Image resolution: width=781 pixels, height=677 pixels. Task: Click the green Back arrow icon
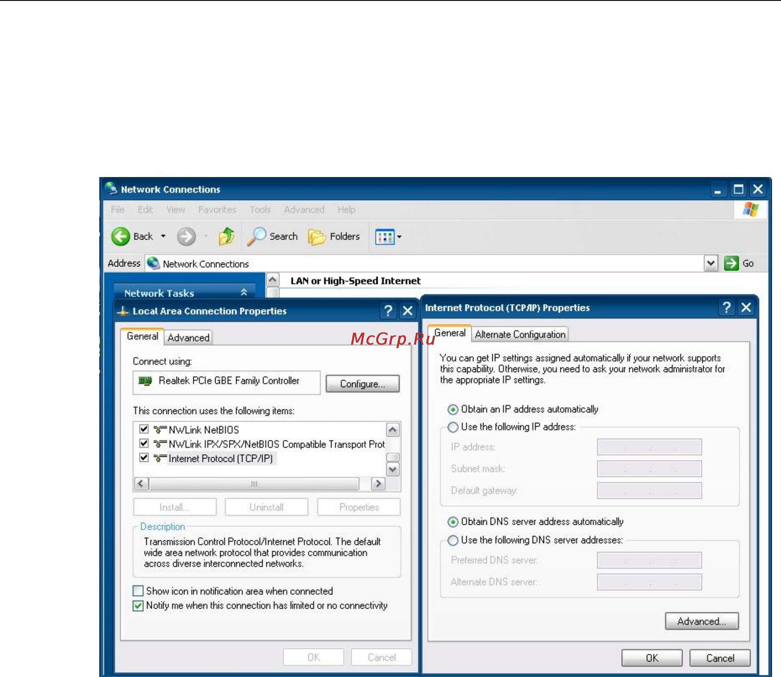tap(121, 237)
